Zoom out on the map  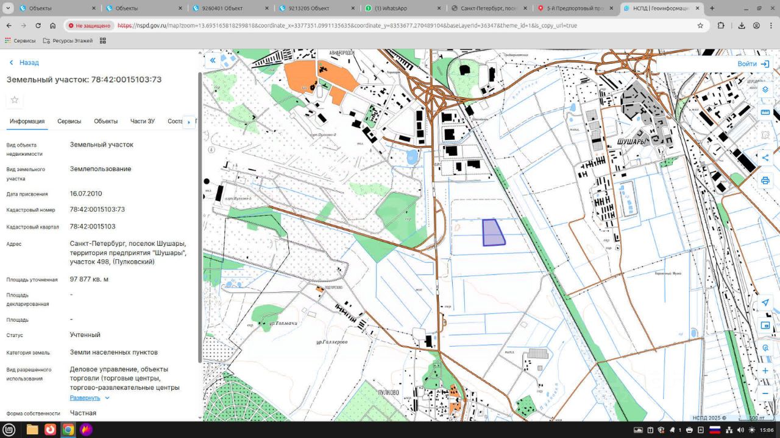(765, 394)
